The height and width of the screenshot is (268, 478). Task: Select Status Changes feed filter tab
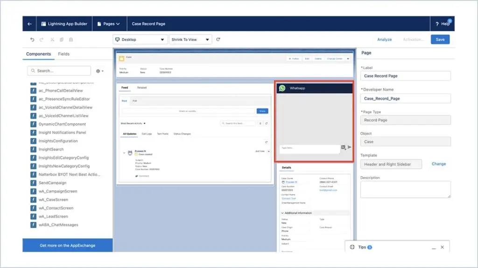[x=182, y=134]
